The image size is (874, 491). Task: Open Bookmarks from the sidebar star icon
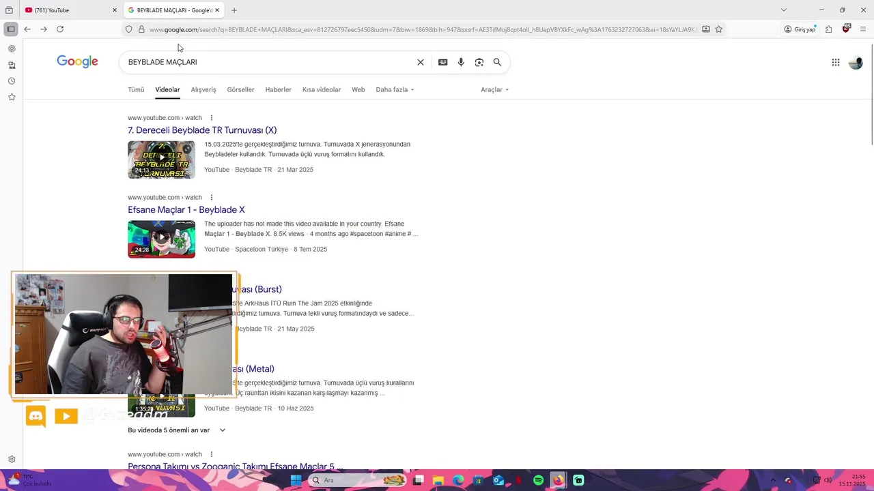(x=12, y=98)
